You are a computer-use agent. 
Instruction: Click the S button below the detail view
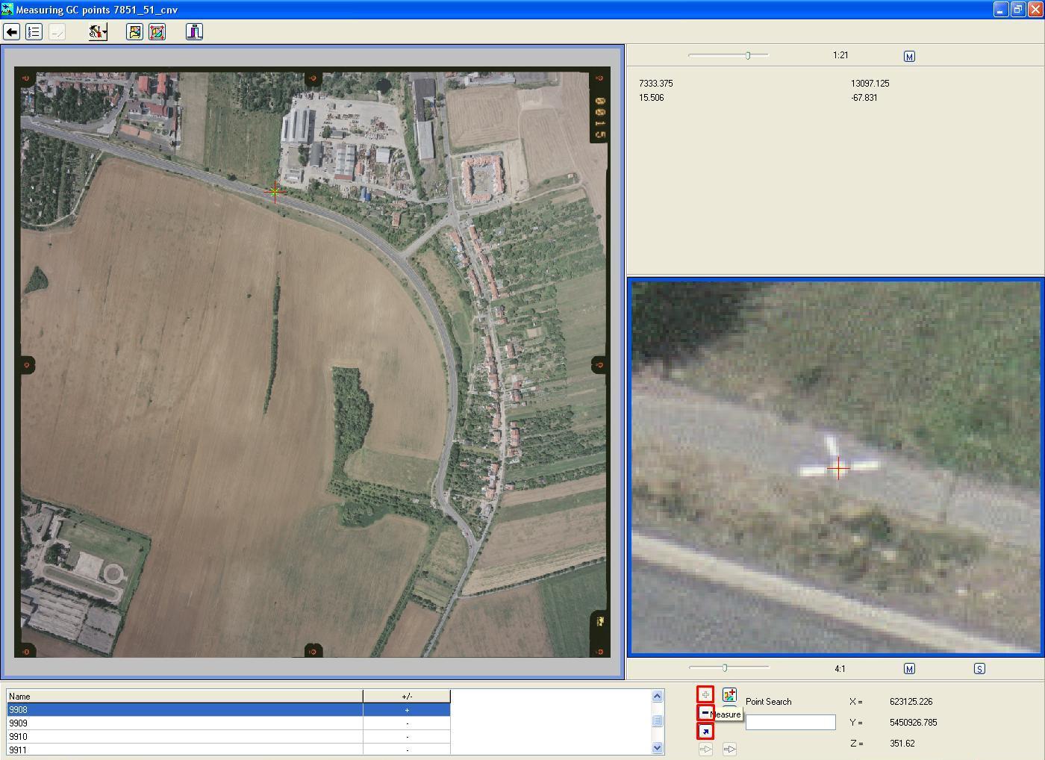pyautogui.click(x=979, y=669)
